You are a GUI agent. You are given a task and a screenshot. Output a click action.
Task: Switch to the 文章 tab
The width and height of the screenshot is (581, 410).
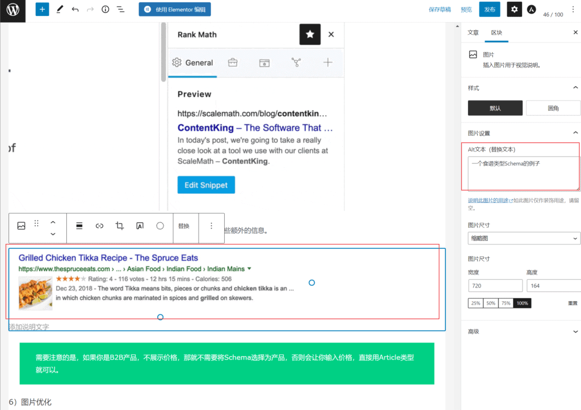coord(473,32)
